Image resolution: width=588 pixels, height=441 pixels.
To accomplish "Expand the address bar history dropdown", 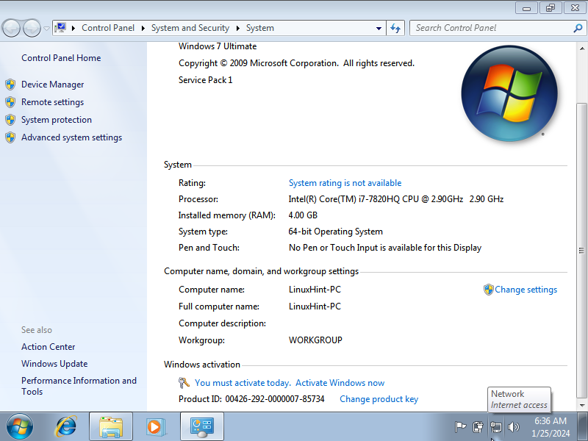I will 379,28.
